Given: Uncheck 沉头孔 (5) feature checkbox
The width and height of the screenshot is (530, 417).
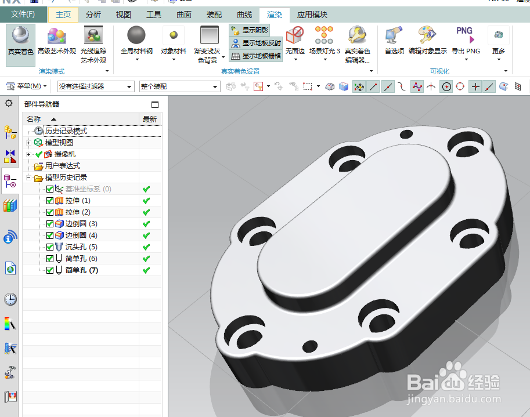Looking at the screenshot, I should coord(50,247).
